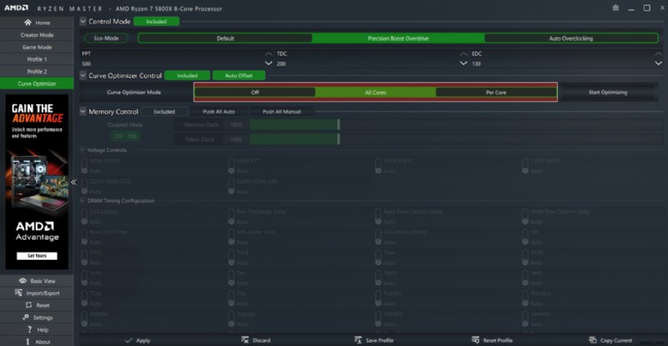Toggle the CAS Write Latency switch
668x346 pixels.
(378, 237)
